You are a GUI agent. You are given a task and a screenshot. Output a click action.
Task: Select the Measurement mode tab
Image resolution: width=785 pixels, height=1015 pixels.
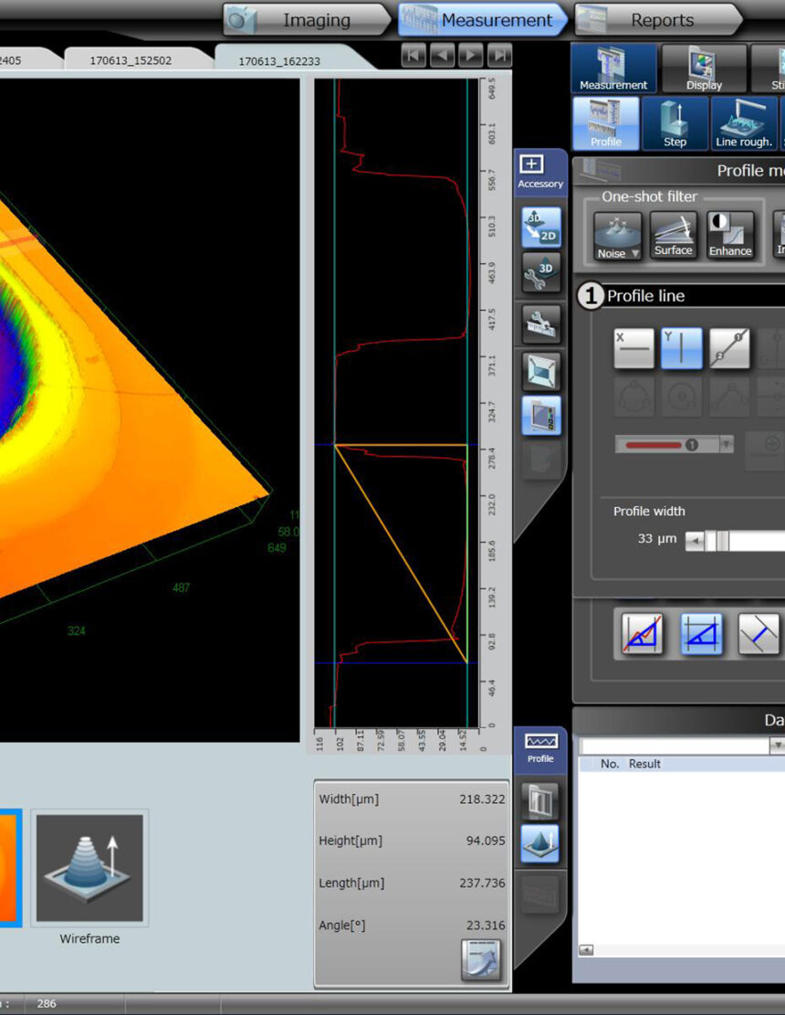[x=482, y=20]
